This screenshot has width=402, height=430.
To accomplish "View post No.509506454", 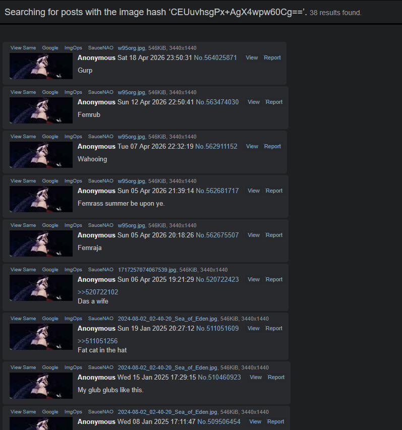I will [255, 422].
